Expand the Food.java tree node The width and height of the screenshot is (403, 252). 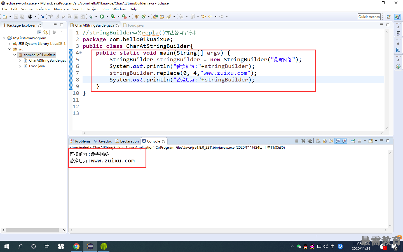(20, 66)
